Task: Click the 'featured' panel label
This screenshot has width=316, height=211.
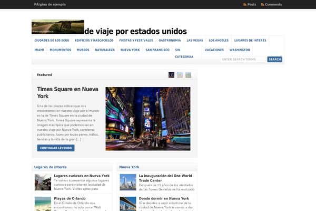Action: 45,75
